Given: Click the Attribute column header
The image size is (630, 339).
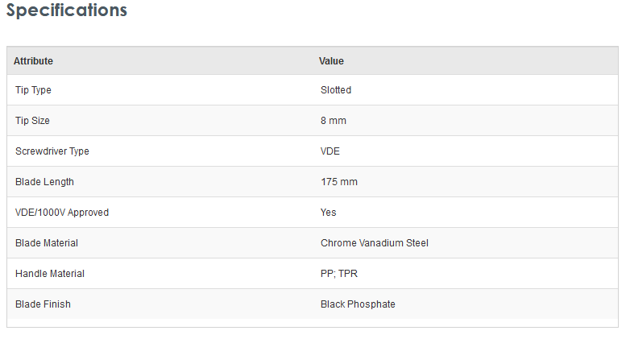Looking at the screenshot, I should click(34, 61).
